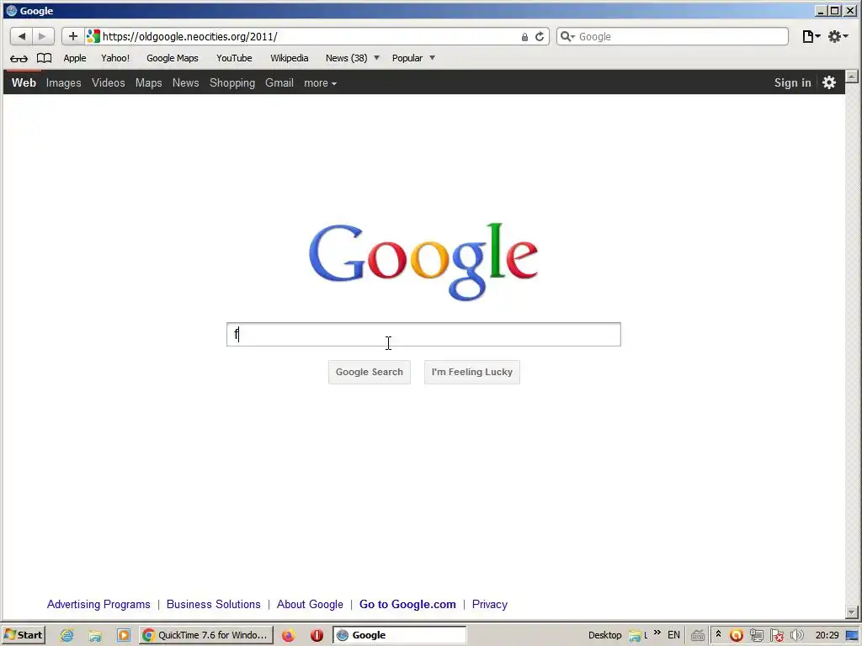Open the Wikipedia bookmark
This screenshot has width=862, height=646.
click(x=290, y=58)
